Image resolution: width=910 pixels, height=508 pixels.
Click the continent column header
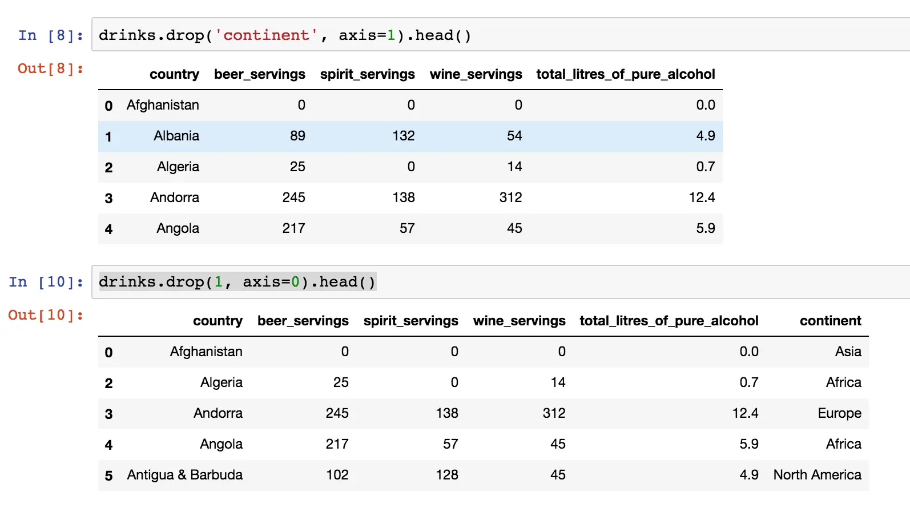pyautogui.click(x=830, y=321)
